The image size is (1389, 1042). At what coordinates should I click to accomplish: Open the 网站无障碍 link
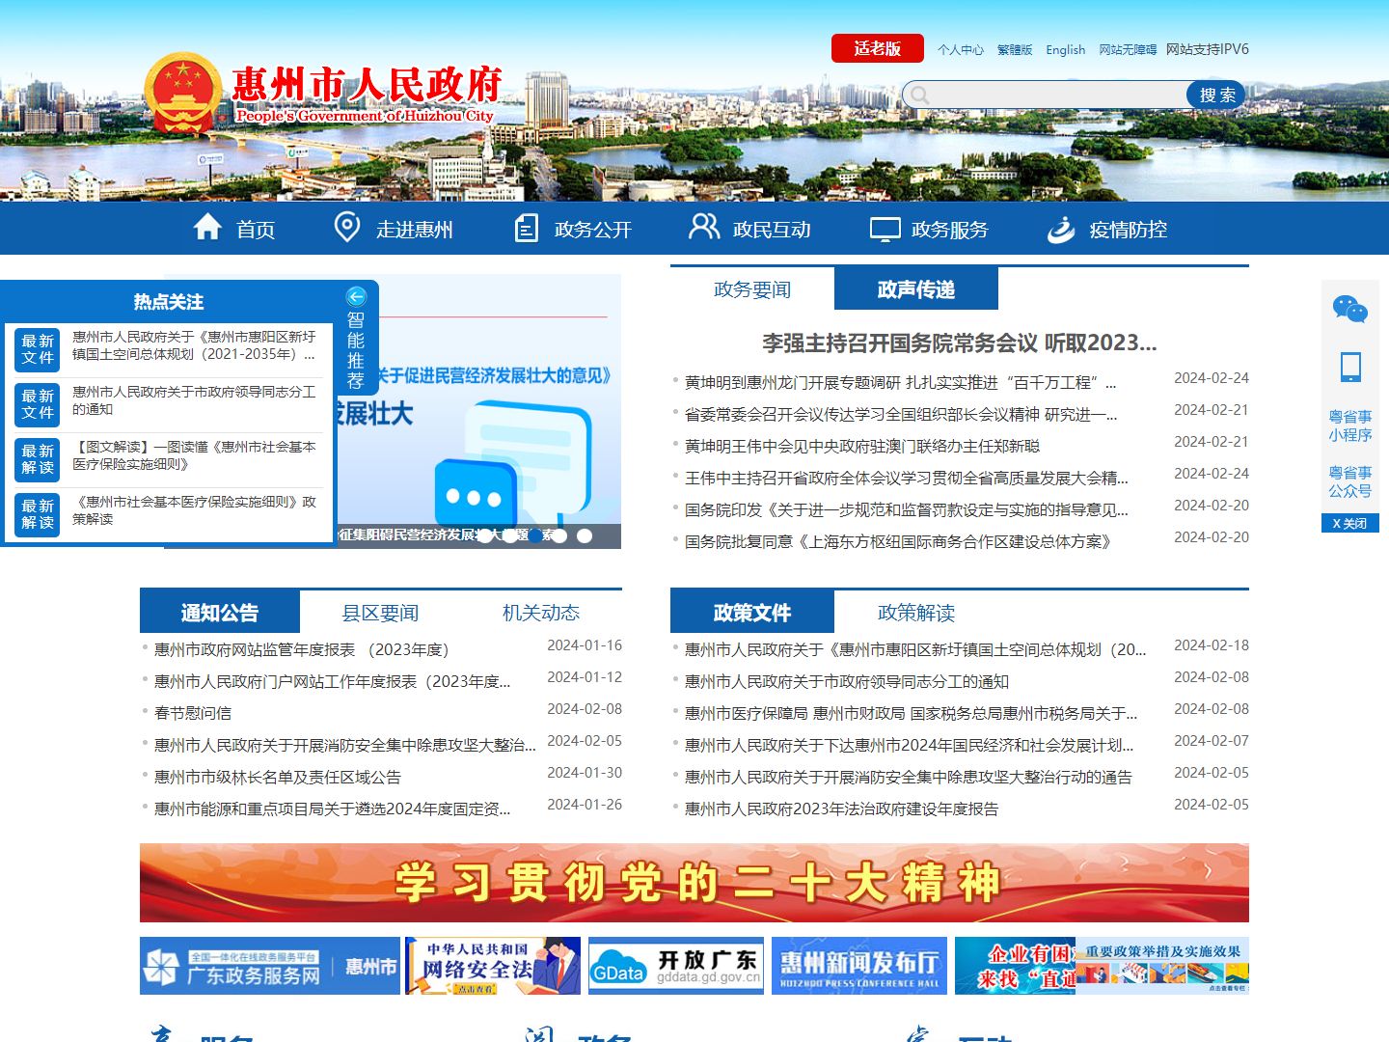point(1128,49)
